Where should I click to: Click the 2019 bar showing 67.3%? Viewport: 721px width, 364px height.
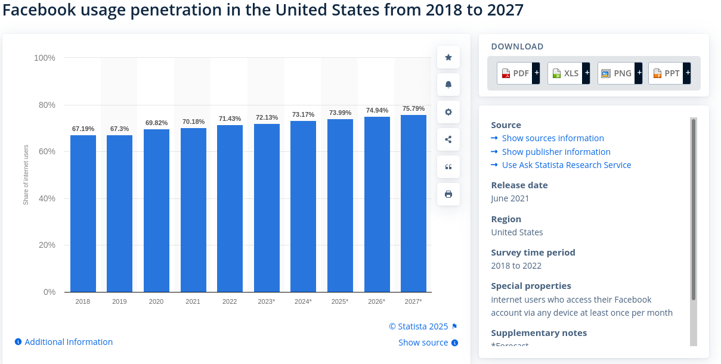pos(119,214)
